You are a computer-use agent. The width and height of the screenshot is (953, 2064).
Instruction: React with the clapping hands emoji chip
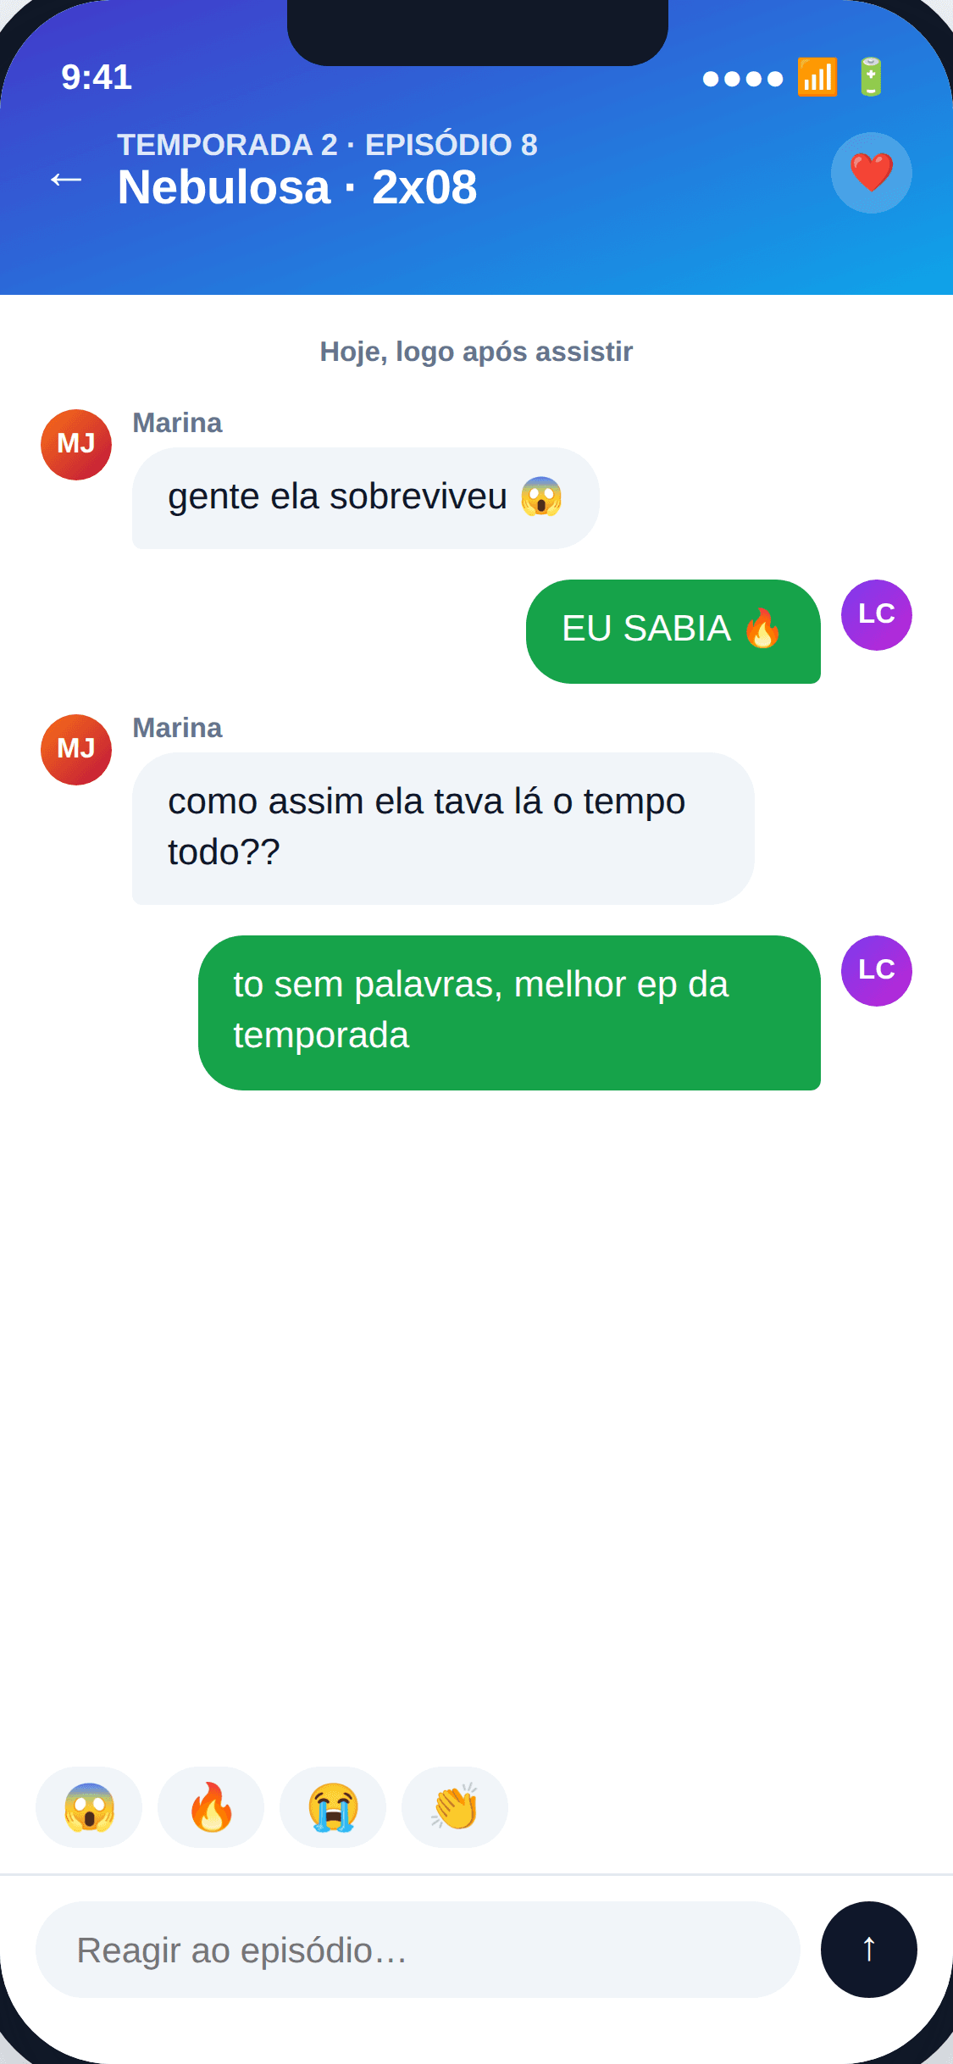tap(455, 1807)
